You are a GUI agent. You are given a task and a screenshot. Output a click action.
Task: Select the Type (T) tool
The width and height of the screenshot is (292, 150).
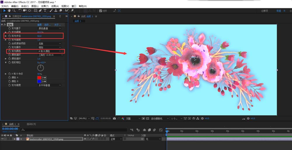[x=45, y=11]
